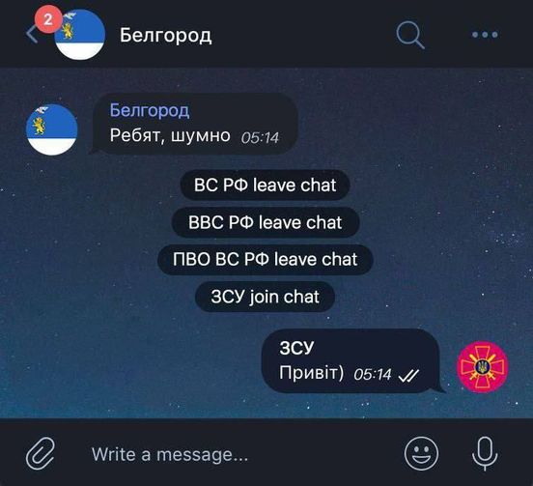This screenshot has height=486, width=533.
Task: Click the ПВО ВС РФ leave chat notice
Action: pyautogui.click(x=266, y=260)
